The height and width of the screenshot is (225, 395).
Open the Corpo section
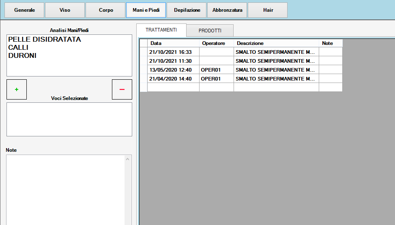tap(105, 10)
